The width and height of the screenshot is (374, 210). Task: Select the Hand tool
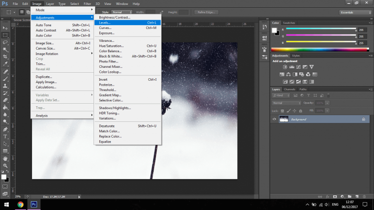[x=5, y=158]
